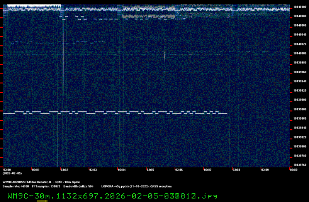Click the 10140000 frequency scale label
The image size is (309, 202).
click(x=300, y=53)
